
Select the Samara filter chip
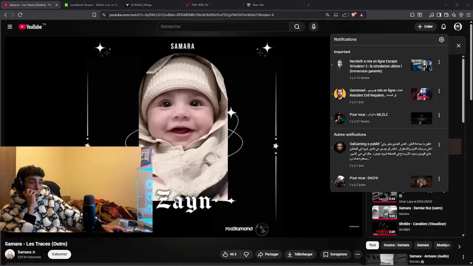pyautogui.click(x=423, y=245)
